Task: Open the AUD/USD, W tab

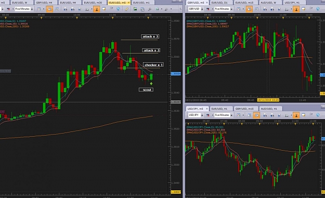Action: coord(270,3)
